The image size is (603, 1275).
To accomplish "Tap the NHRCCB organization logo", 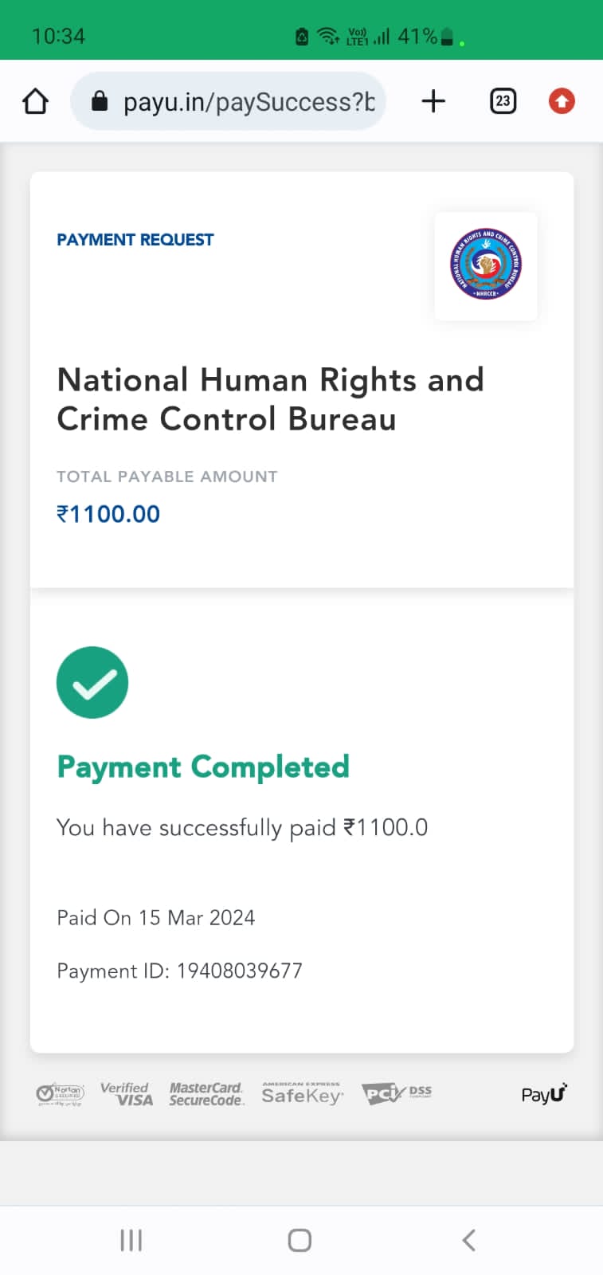I will click(486, 265).
